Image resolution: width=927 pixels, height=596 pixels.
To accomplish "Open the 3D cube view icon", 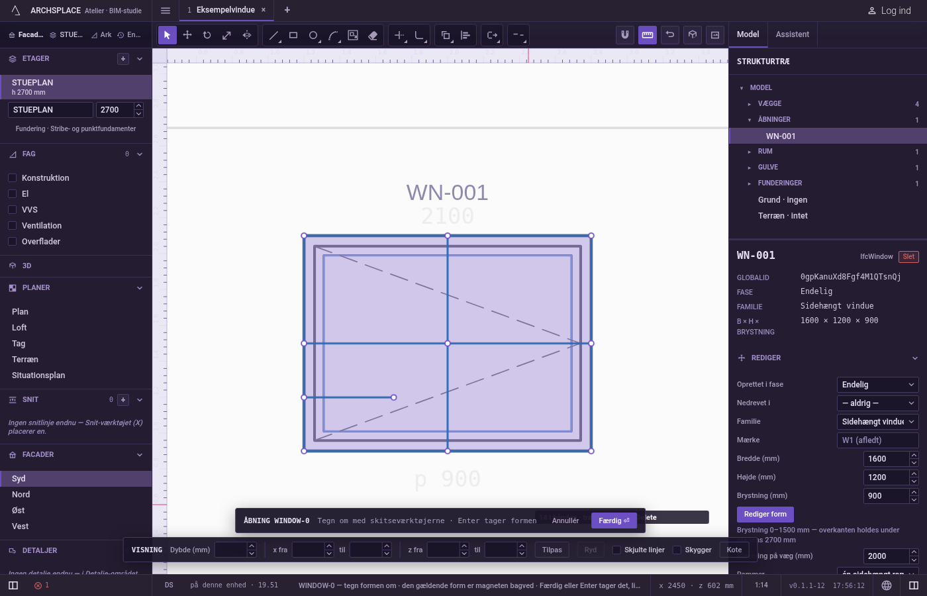I will tap(693, 35).
